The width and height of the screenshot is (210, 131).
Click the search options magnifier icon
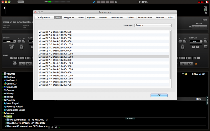[x=183, y=74]
